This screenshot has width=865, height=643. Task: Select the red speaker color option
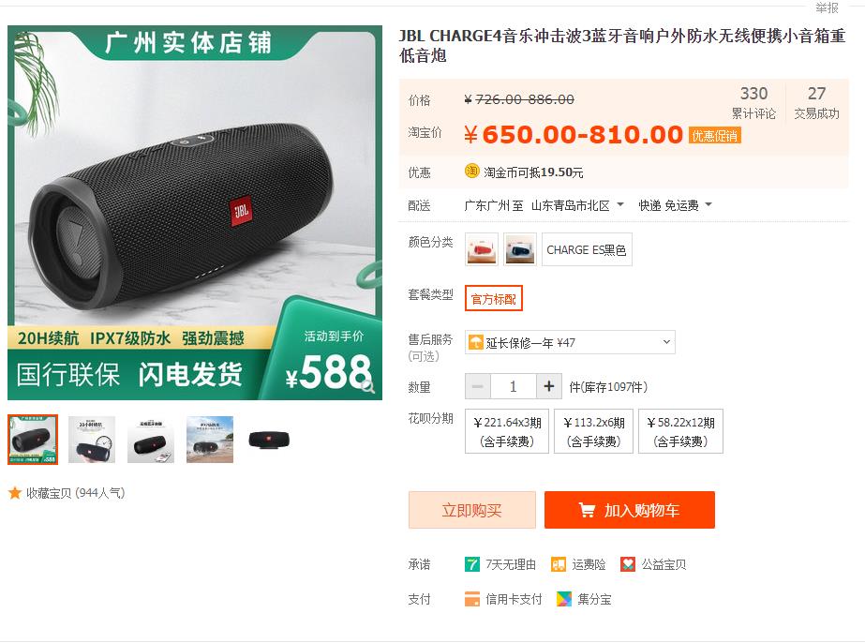(482, 249)
